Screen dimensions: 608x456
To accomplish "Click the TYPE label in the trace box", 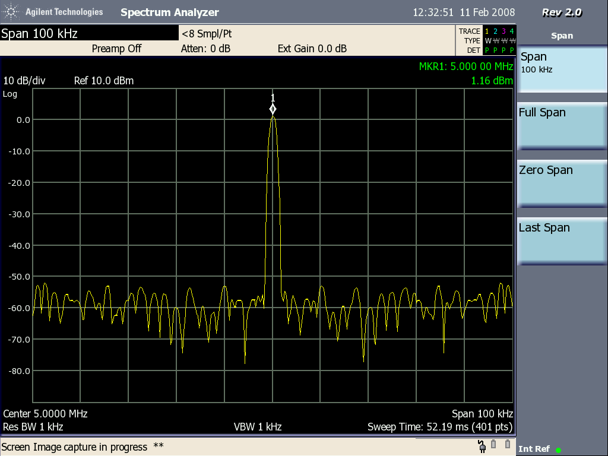I will 472,41.
